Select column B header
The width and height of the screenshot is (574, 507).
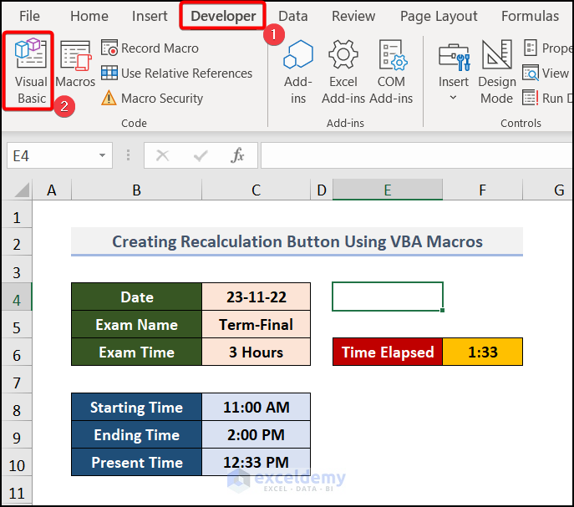136,190
